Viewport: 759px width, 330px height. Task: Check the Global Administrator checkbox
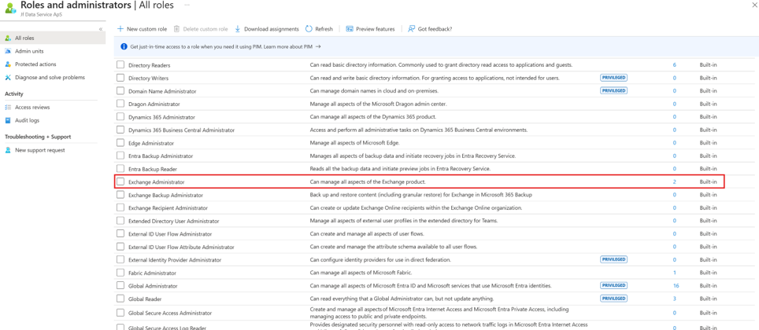(x=120, y=285)
